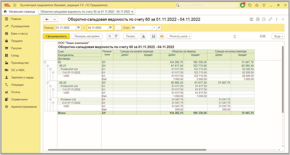Expand the Регистр учета dropdown
Viewport: 290px width, 155px height.
tap(179, 36)
